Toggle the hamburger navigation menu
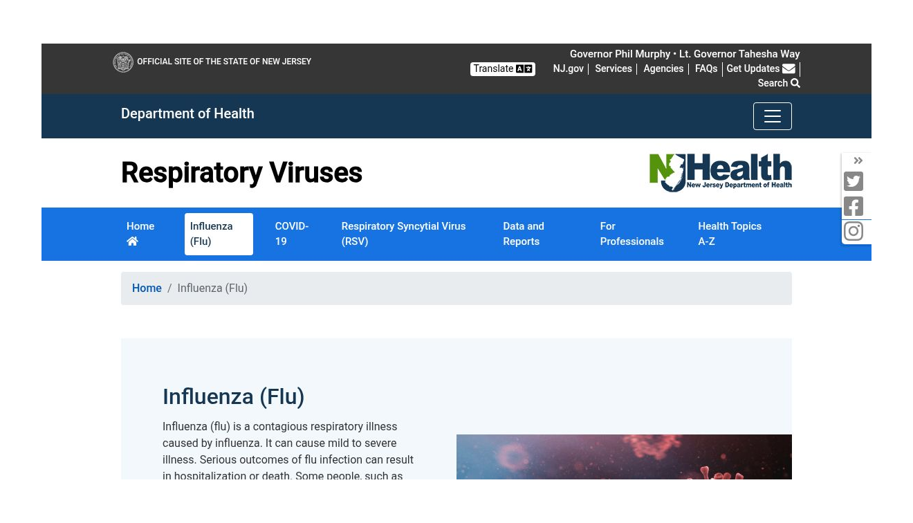913x523 pixels. pyautogui.click(x=772, y=116)
